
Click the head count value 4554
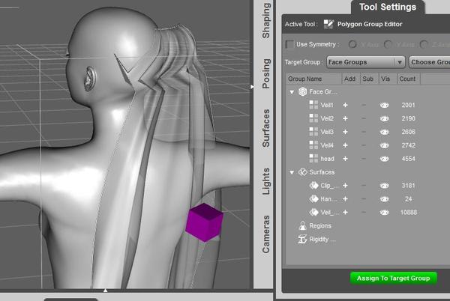pos(409,159)
